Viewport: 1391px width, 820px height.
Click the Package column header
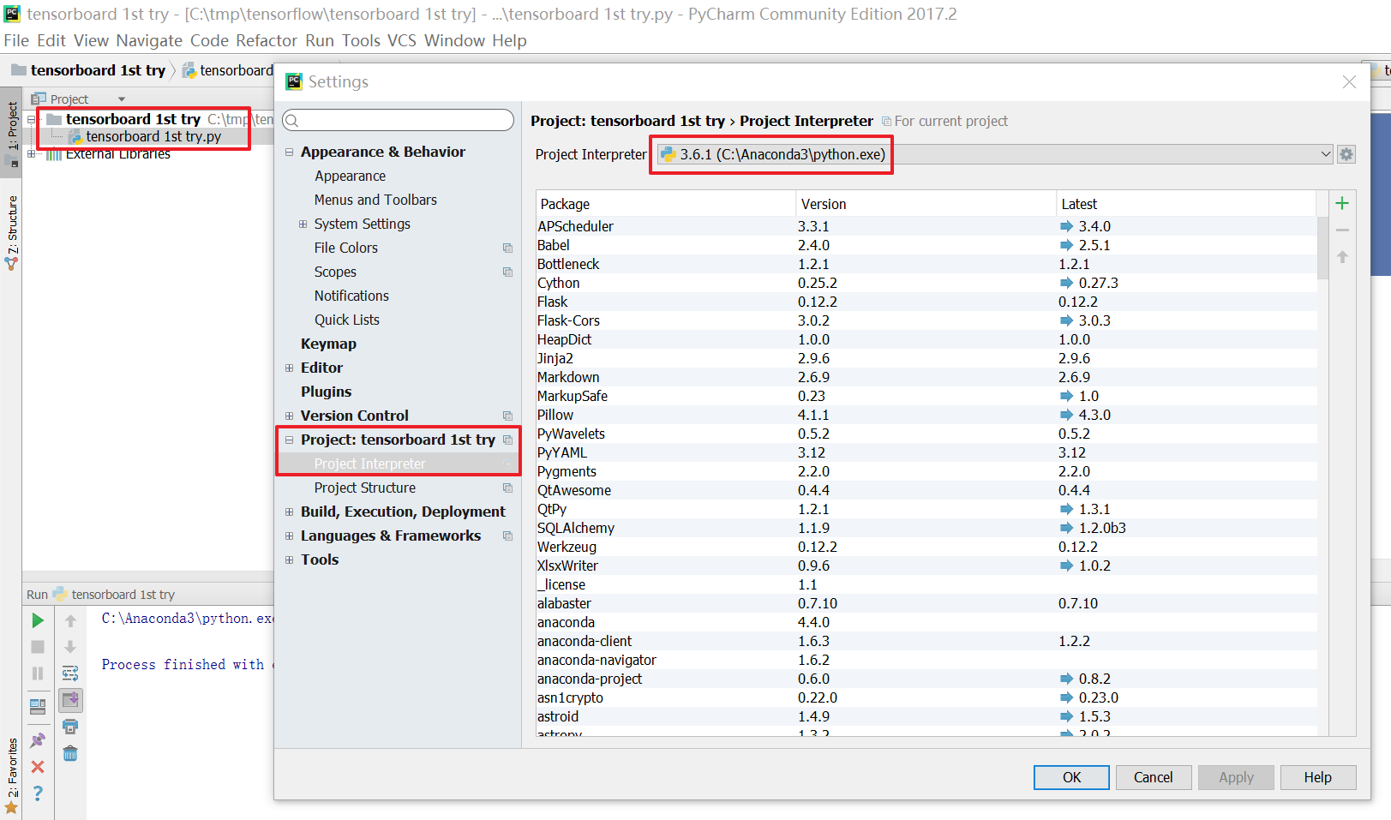pyautogui.click(x=666, y=204)
